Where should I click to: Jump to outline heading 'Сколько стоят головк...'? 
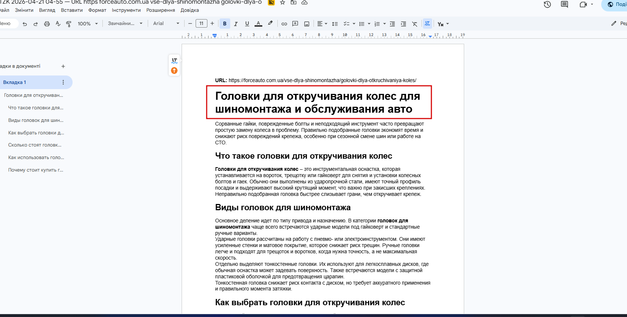pyautogui.click(x=35, y=145)
